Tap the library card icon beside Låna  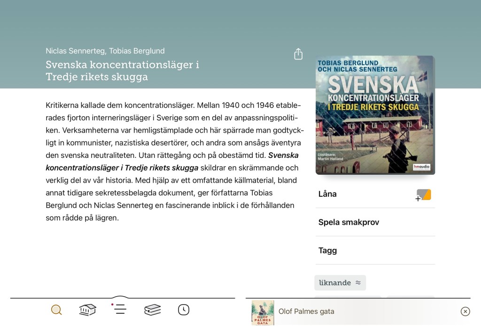[423, 194]
